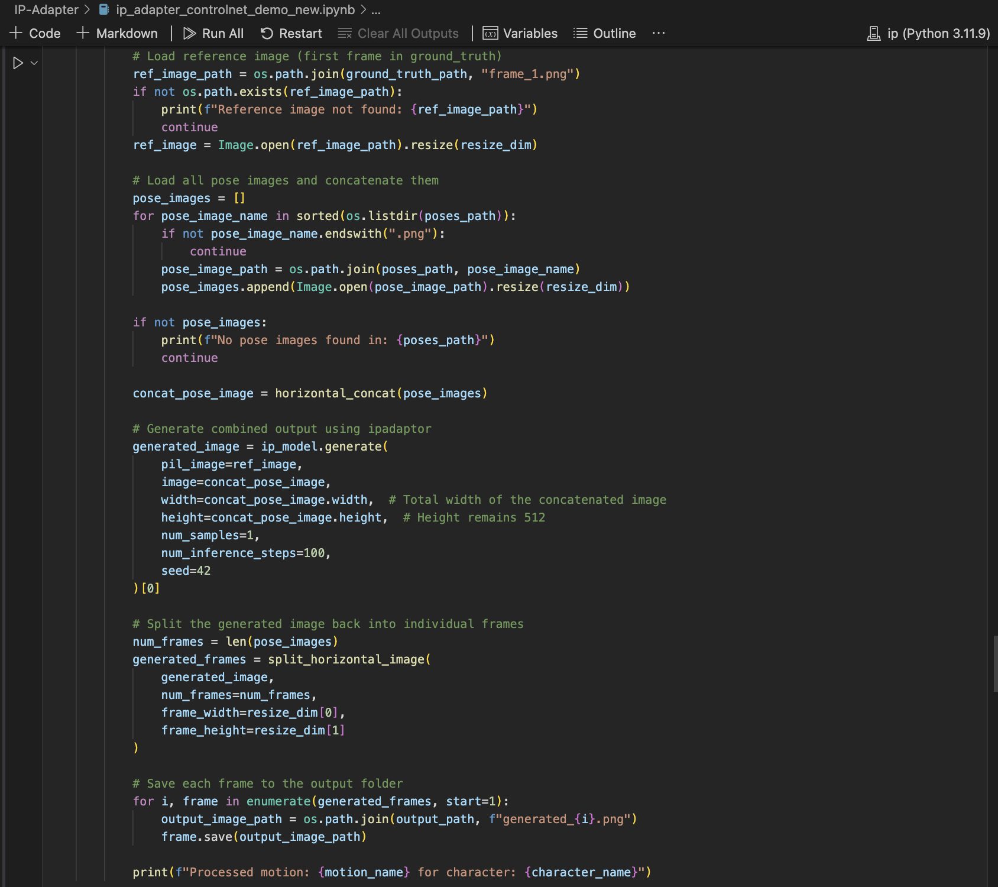Clear All Outputs in notebook
Image resolution: width=998 pixels, height=887 pixels.
[x=398, y=33]
